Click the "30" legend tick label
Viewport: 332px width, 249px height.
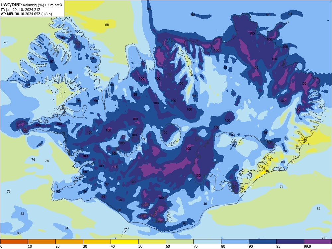pyautogui.click(x=85, y=246)
